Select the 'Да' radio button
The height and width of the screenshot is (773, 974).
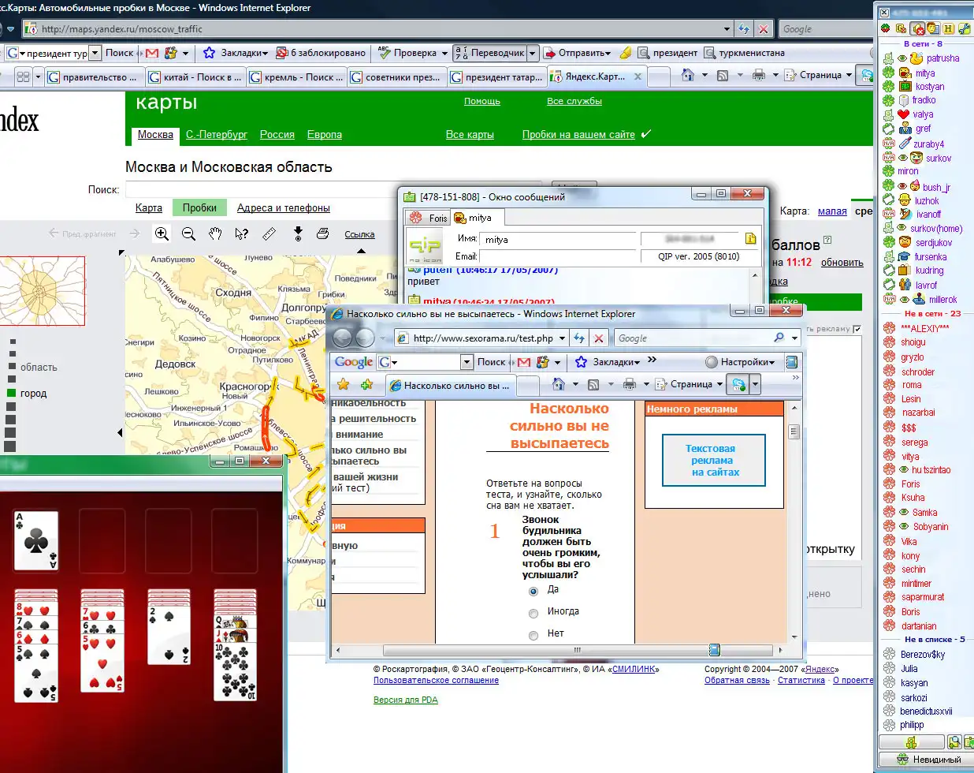point(533,591)
